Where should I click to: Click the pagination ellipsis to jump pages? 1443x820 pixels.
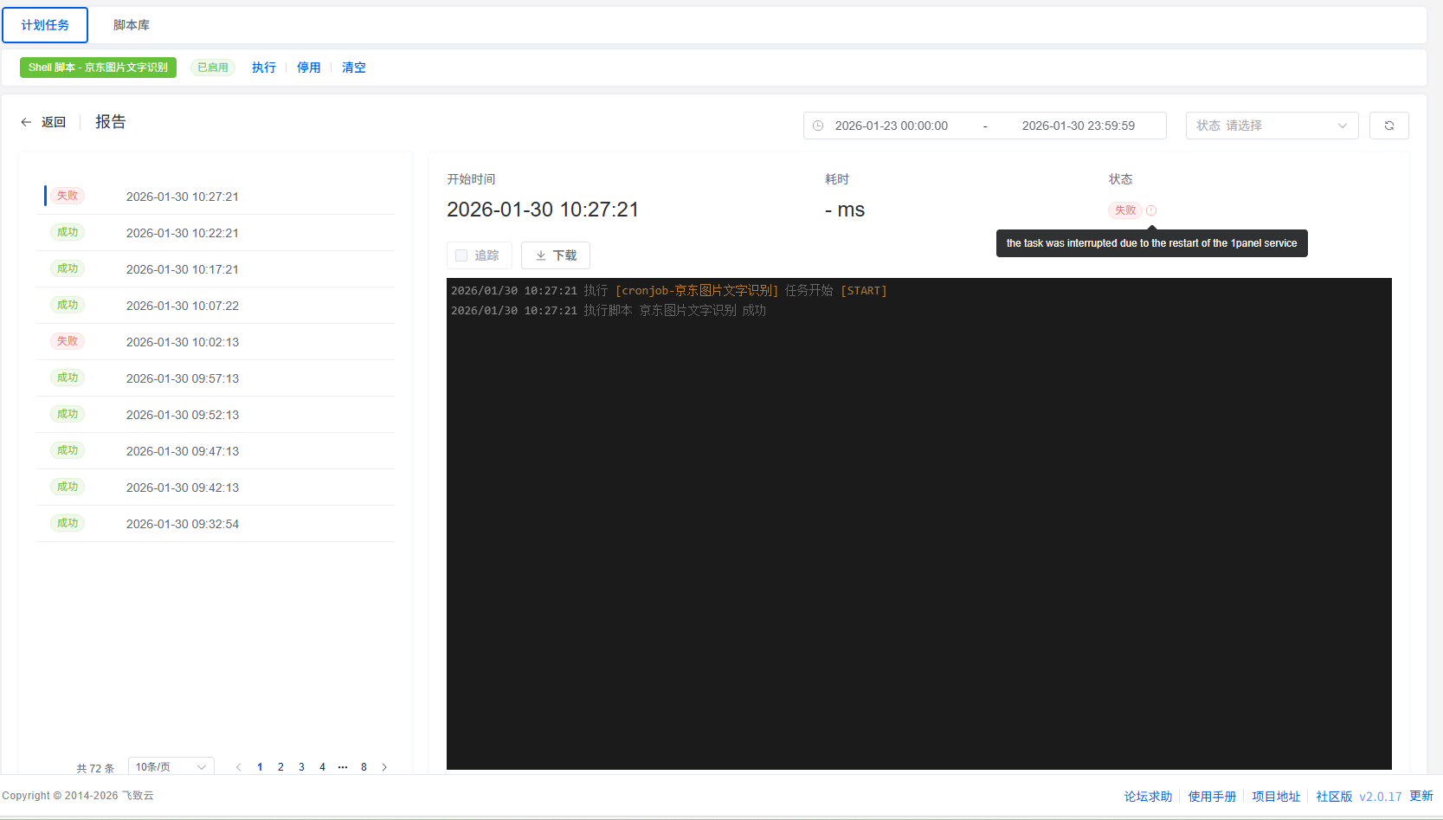(x=343, y=767)
